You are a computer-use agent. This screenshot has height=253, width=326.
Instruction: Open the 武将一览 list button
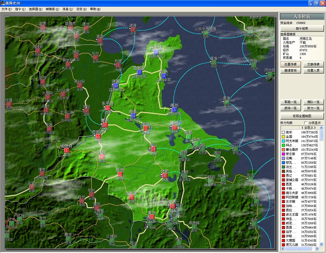290,108
